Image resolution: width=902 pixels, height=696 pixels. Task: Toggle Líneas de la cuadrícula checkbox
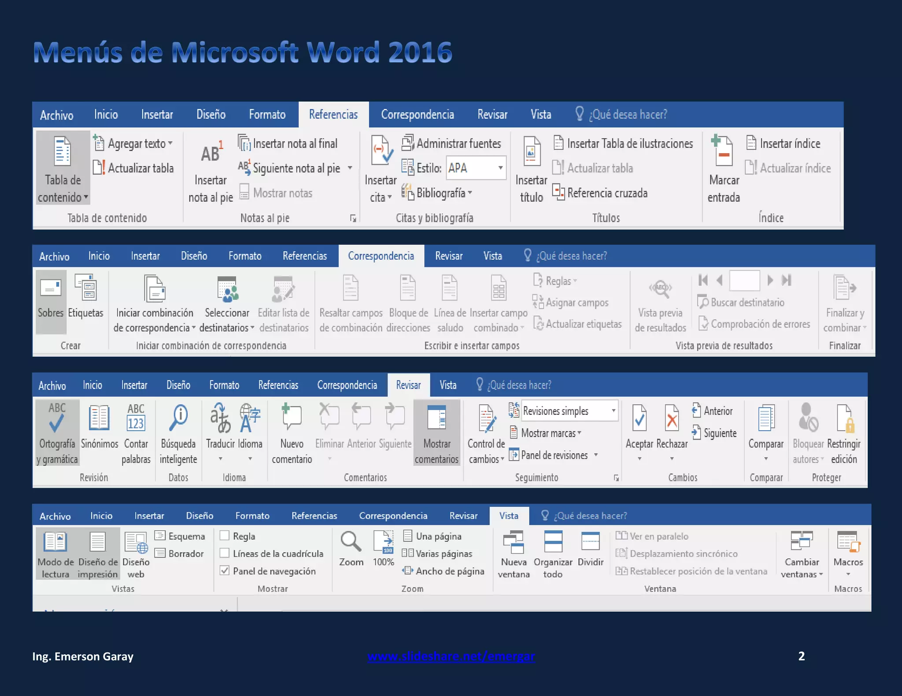click(225, 553)
